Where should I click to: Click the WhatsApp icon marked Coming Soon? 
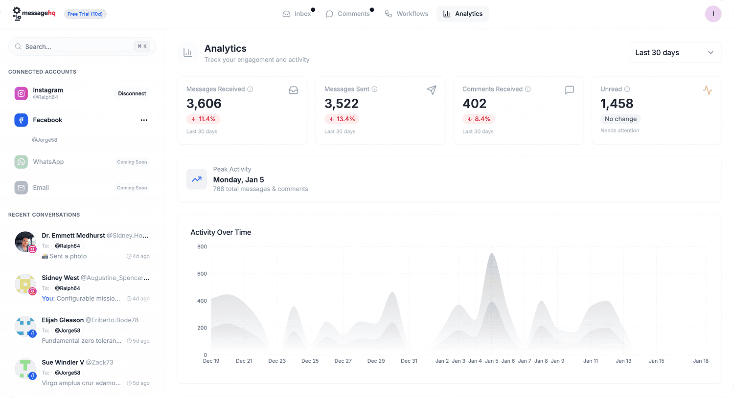point(21,162)
